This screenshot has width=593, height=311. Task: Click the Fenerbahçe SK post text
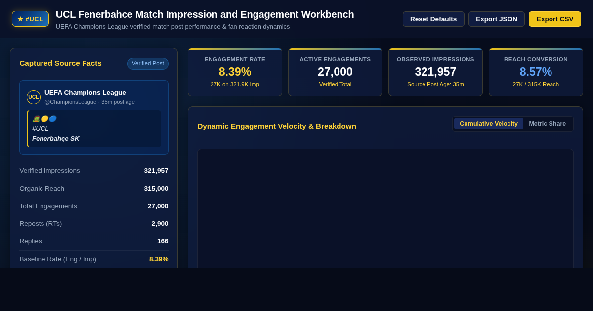56,138
